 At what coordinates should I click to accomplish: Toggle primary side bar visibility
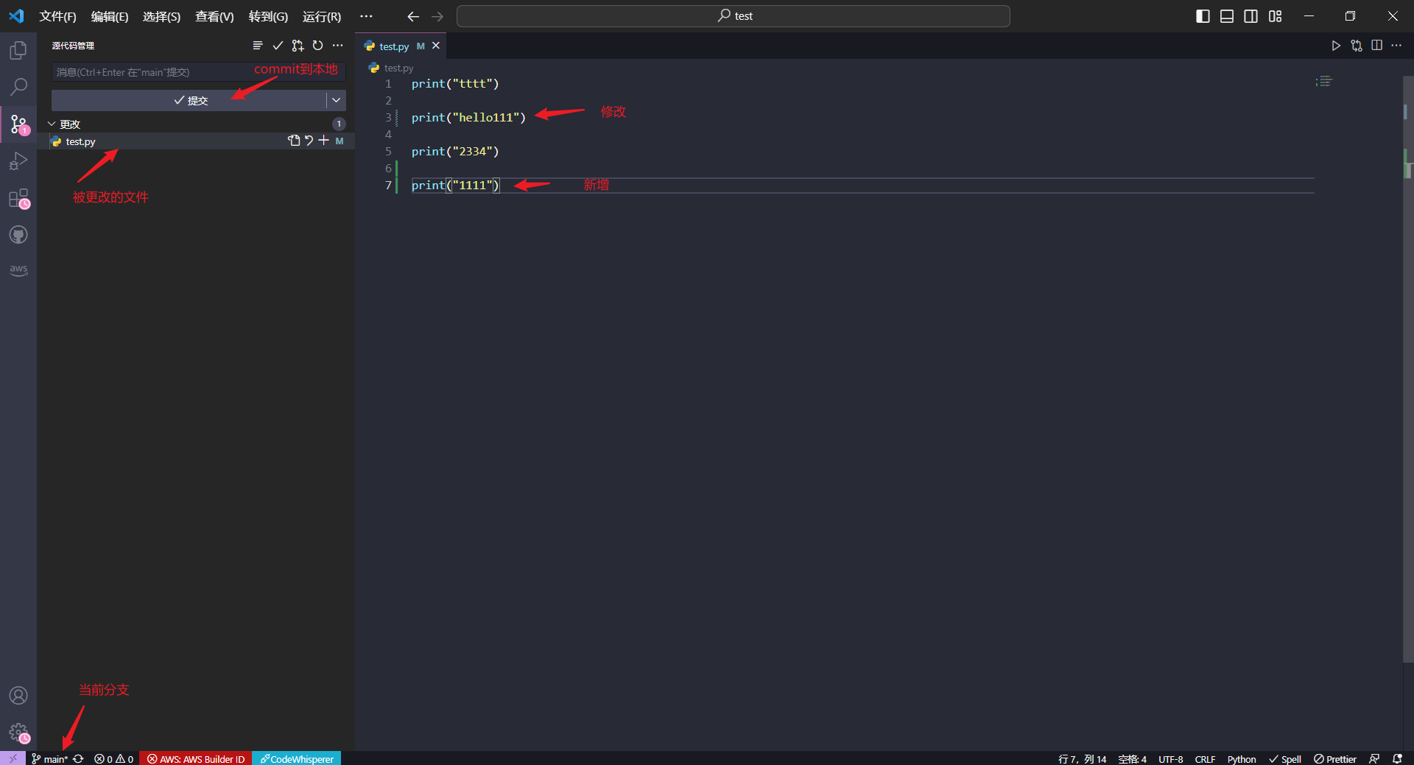tap(1203, 16)
